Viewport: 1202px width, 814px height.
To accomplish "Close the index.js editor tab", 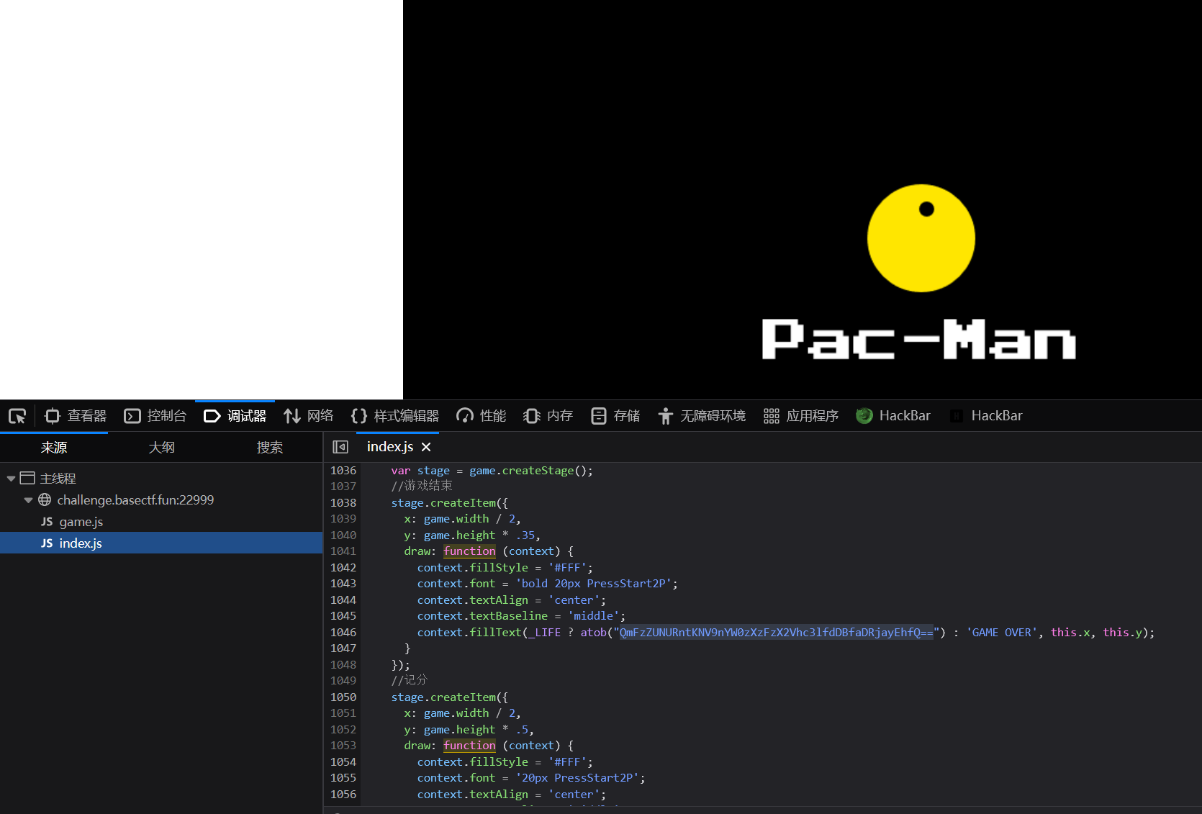I will (x=426, y=447).
